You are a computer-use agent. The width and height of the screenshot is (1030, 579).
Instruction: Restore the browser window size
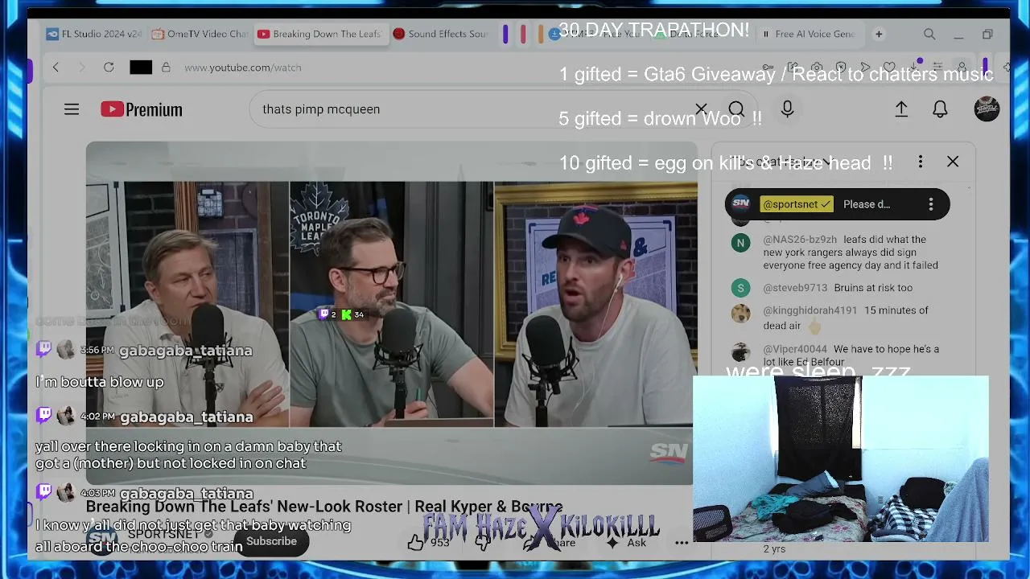987,35
